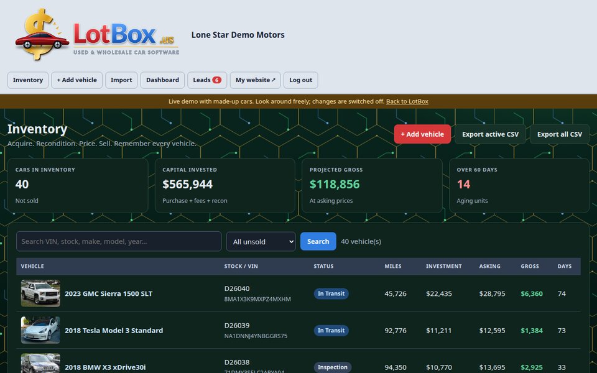
Task: Click the Capital Invested card
Action: click(225, 185)
